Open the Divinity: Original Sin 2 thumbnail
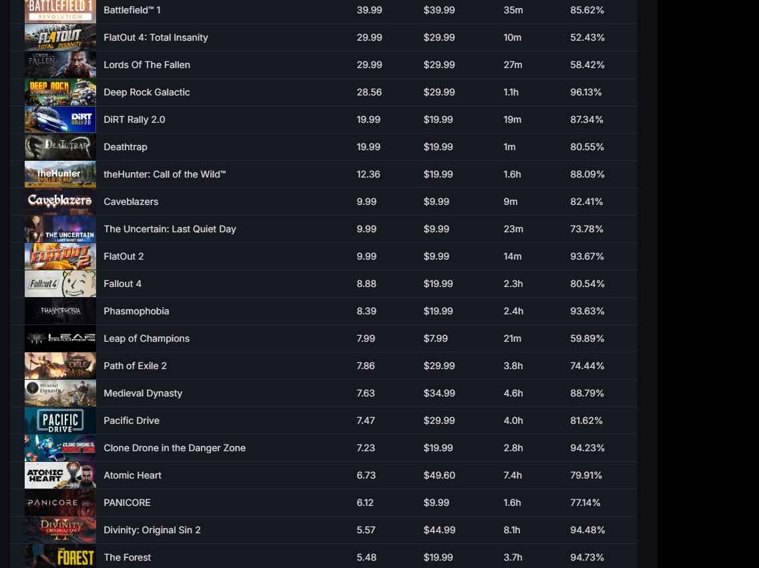This screenshot has width=759, height=568. (x=60, y=530)
